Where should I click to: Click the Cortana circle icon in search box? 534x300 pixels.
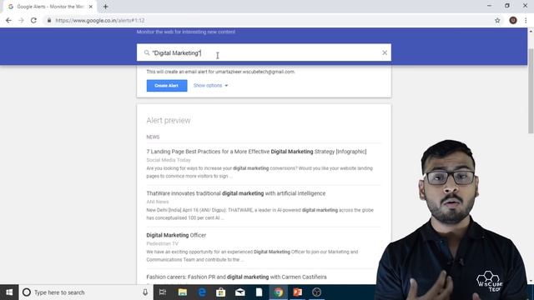tap(26, 292)
